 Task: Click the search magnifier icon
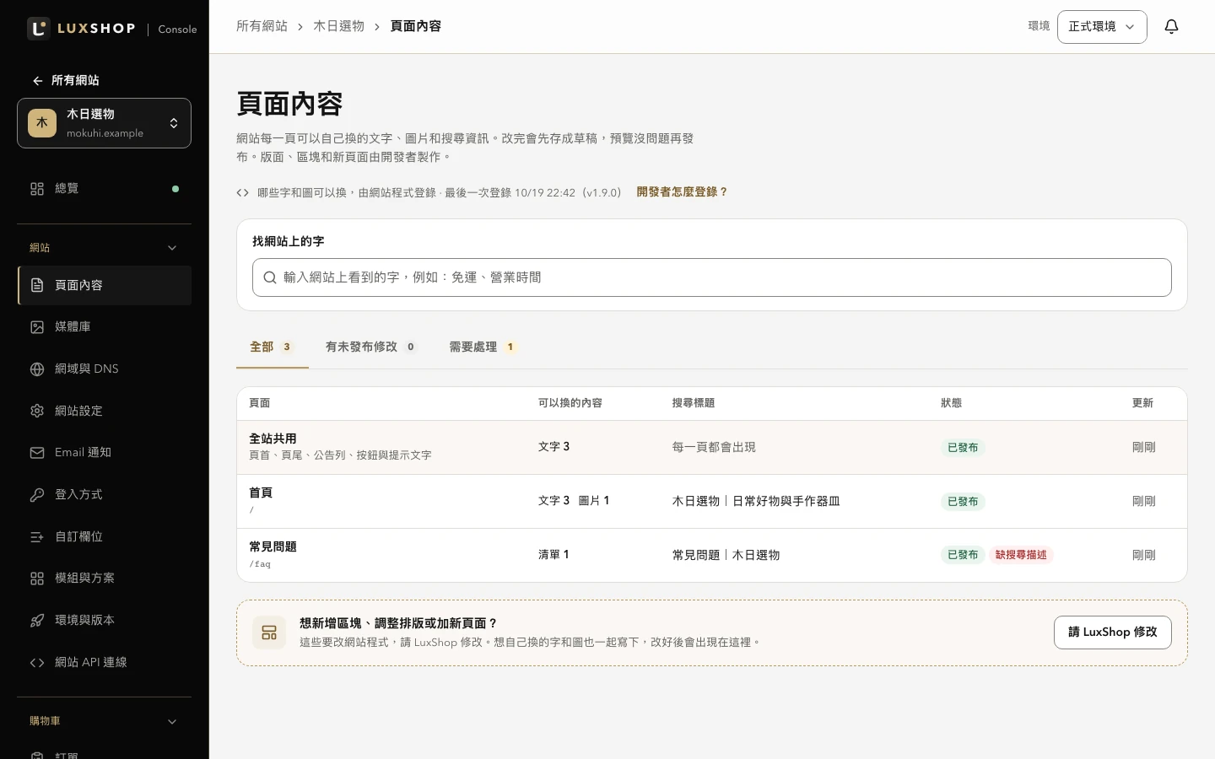point(270,277)
